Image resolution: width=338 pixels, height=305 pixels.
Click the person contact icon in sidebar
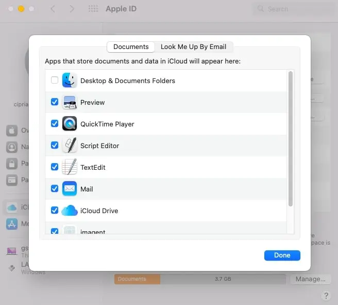coord(12,147)
